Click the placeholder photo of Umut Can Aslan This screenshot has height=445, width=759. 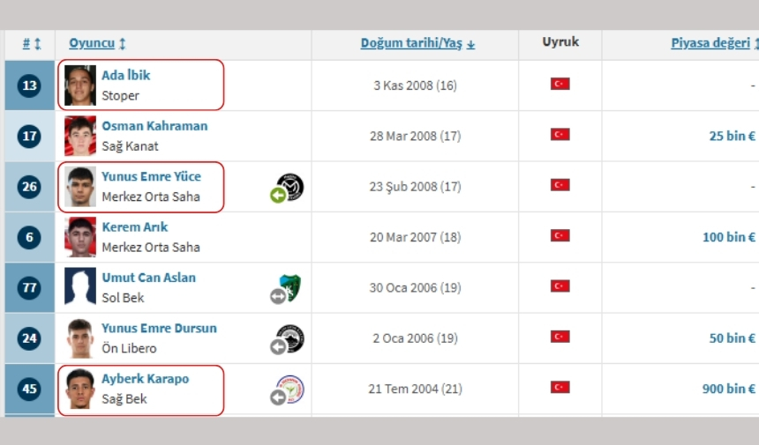pyautogui.click(x=80, y=287)
